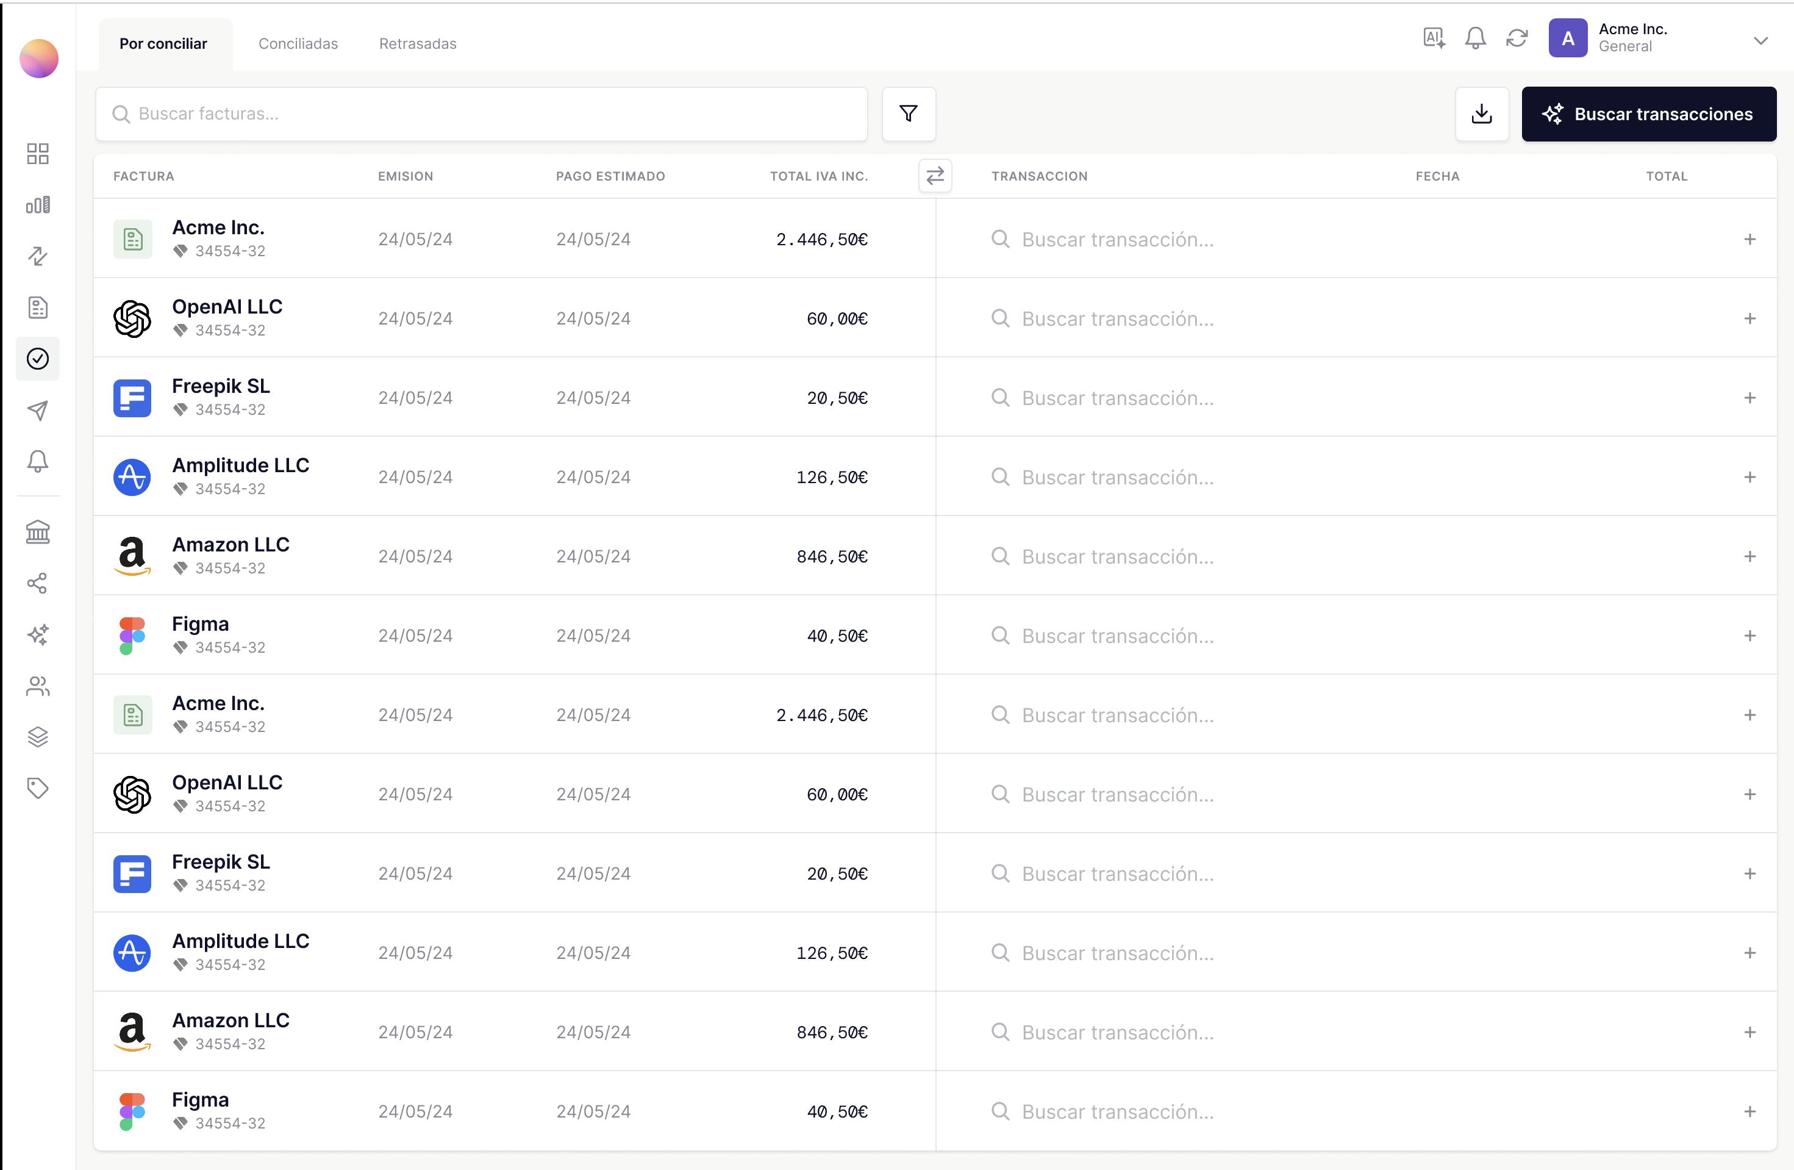Screen dimensions: 1794x1170
Task: Click the download button next to Buscar transacciones
Action: coord(1481,114)
